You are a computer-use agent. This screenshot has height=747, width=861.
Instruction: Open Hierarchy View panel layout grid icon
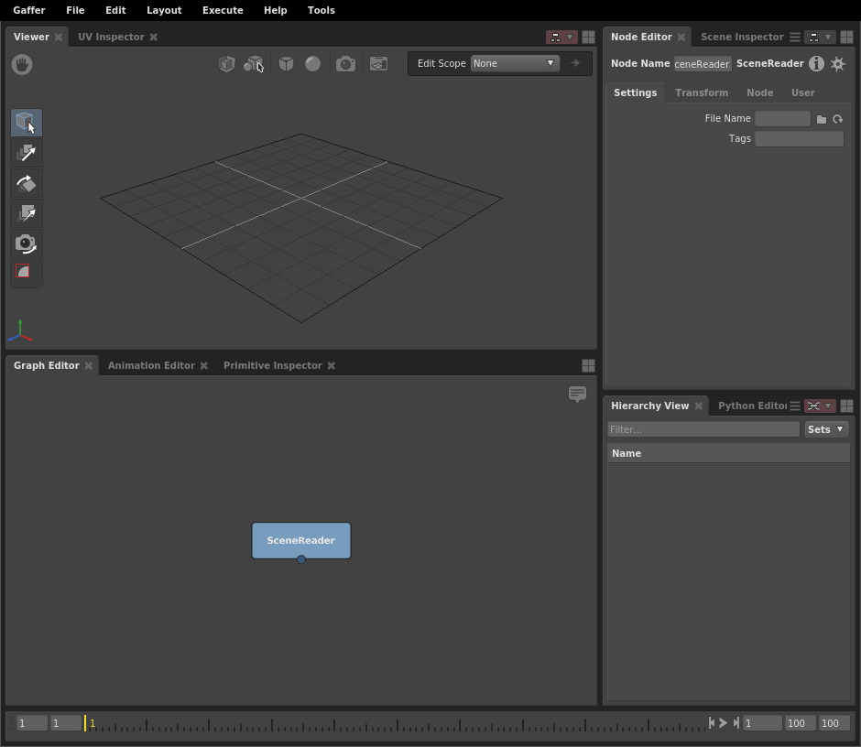(x=846, y=406)
